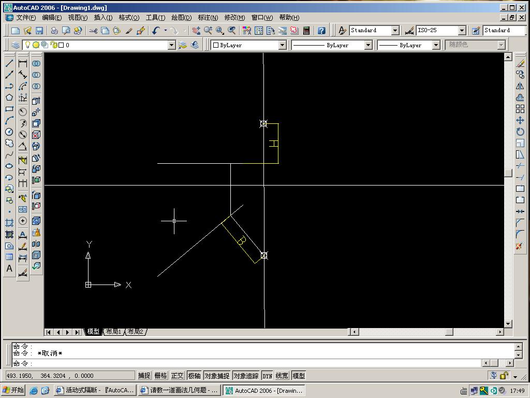The width and height of the screenshot is (530, 398).
Task: Toggle 正交 ortho mode in status bar
Action: 177,376
